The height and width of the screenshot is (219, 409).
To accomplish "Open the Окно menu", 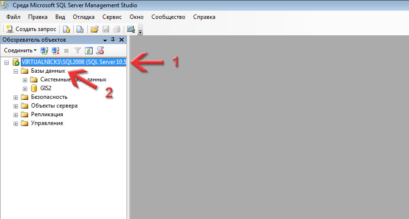I will [136, 17].
